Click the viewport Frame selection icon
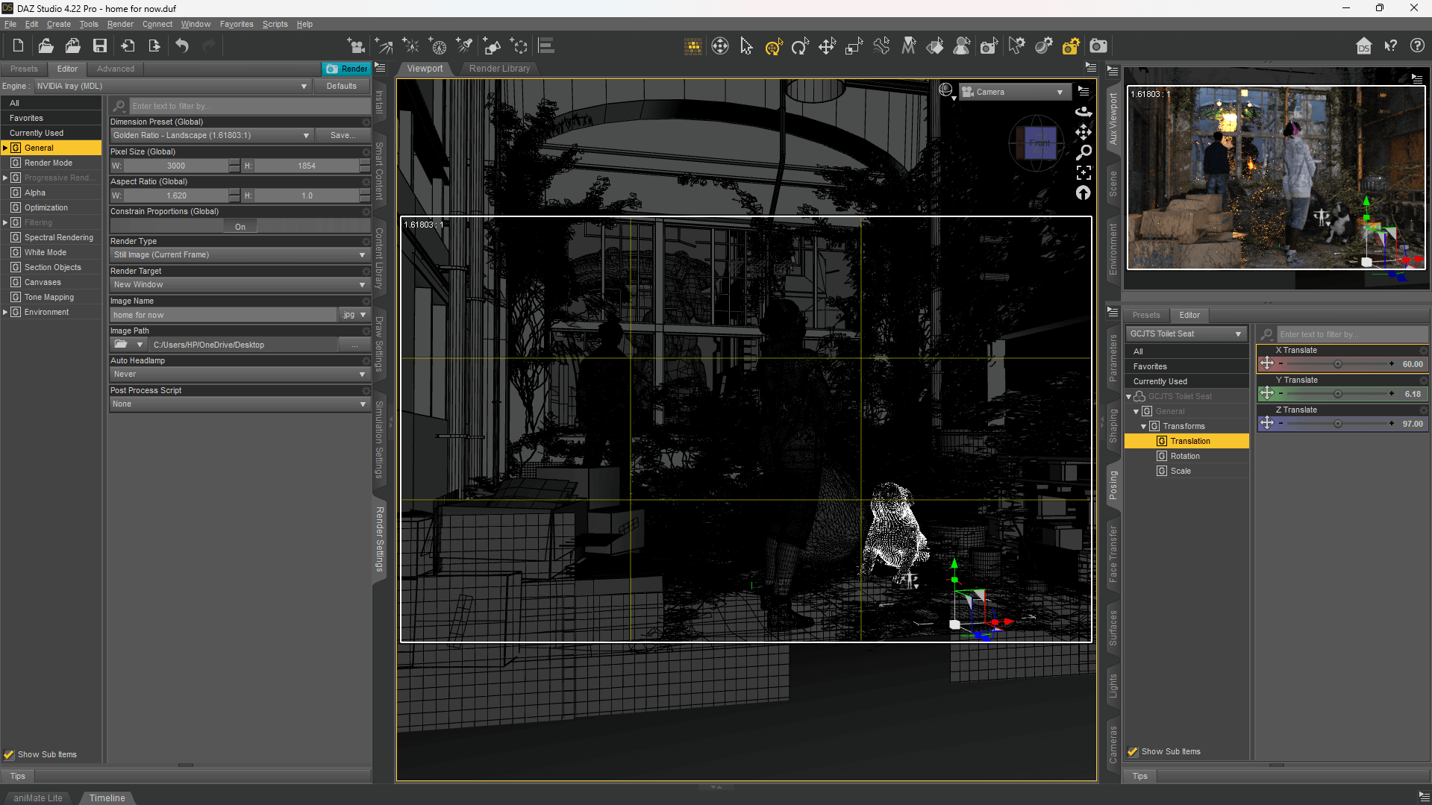The height and width of the screenshot is (805, 1432). pos(1084,173)
